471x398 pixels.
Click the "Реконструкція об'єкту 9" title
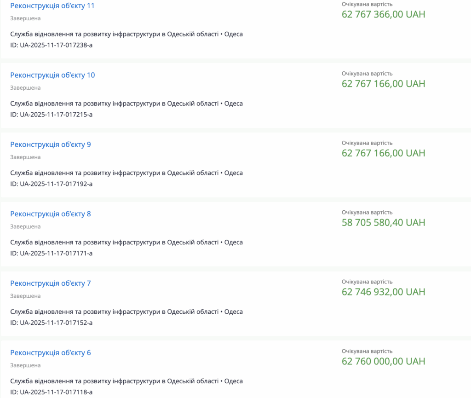point(51,144)
